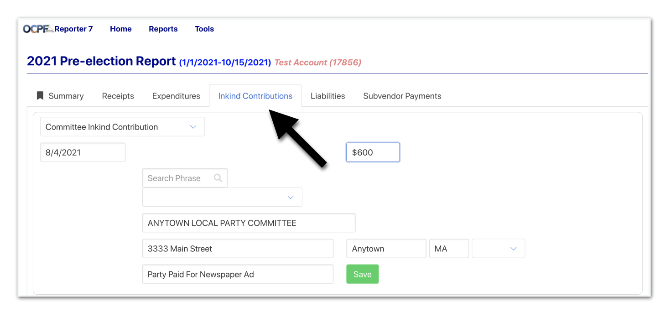Expand the empty dropdown below Search Phrase
The height and width of the screenshot is (318, 671).
(222, 197)
